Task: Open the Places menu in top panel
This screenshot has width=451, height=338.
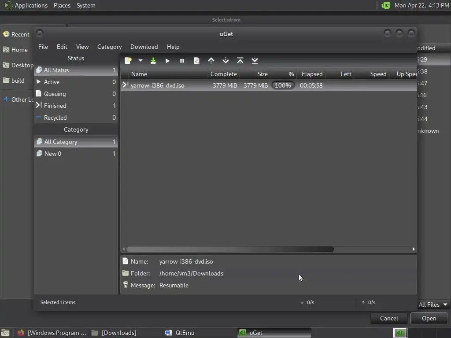Action: tap(62, 5)
